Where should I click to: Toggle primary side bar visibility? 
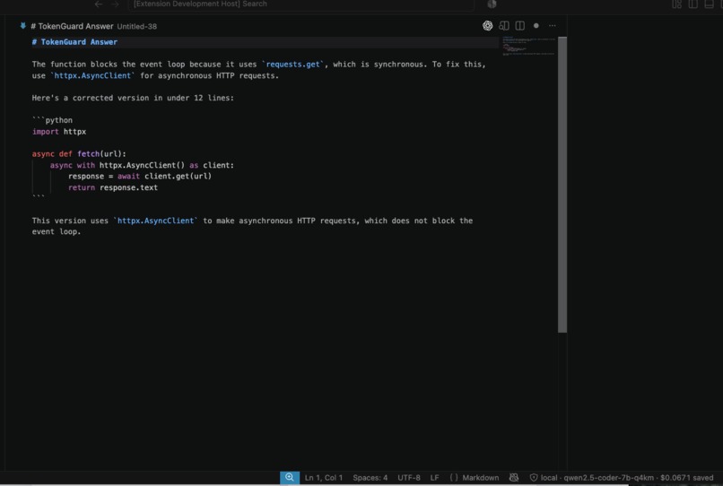point(693,4)
